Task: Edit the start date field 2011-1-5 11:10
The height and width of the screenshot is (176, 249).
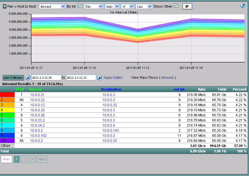Action: (x=46, y=77)
